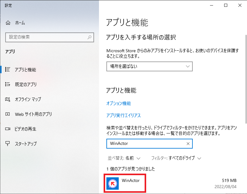Viewport: 247px width, 194px height.
Task: Open the 並べ替え: 名前 sort dropdown
Action: click(x=124, y=158)
